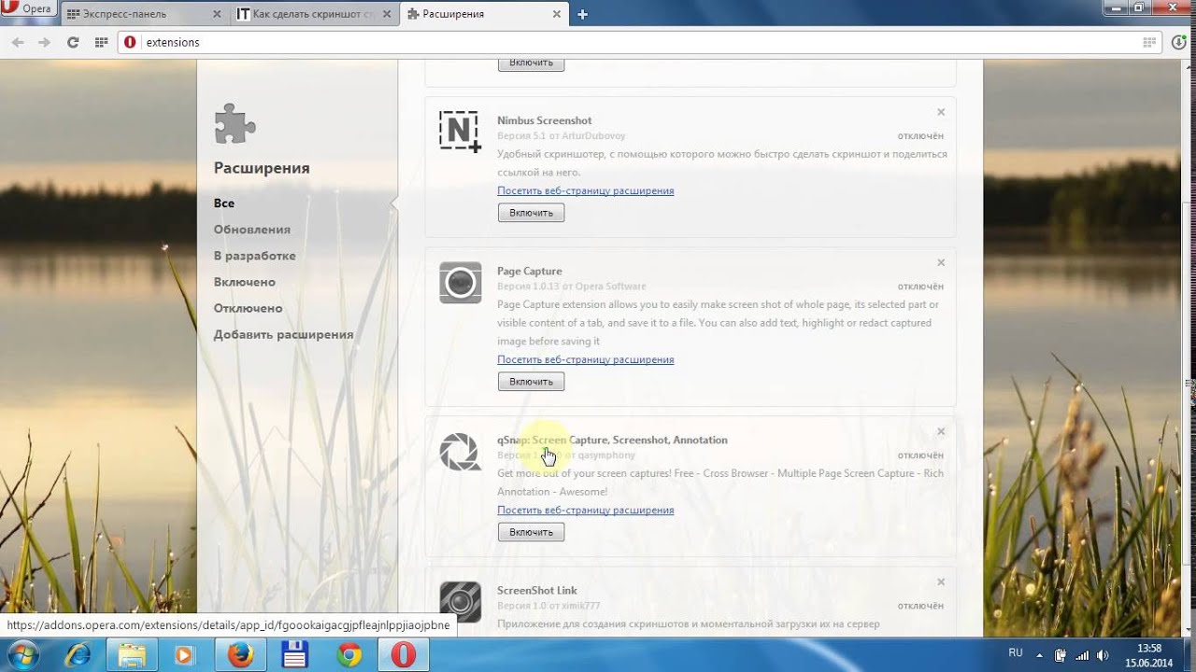This screenshot has height=672, width=1196.
Task: Click the topmost partially visible Включить button
Action: pyautogui.click(x=531, y=63)
